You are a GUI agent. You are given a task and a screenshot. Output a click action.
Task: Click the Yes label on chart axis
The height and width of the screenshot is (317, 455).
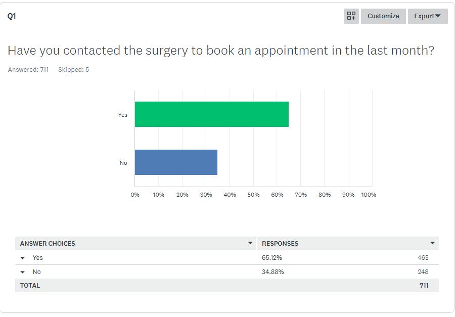click(123, 115)
